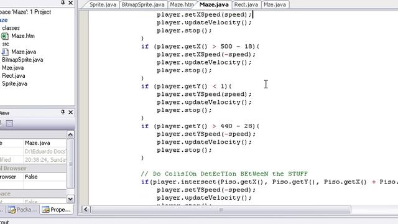Click the Package view tab icon

tap(12, 210)
